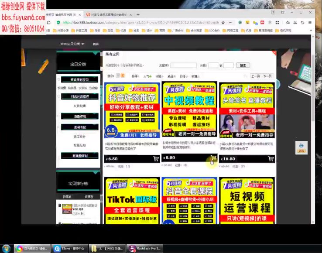This screenshot has width=322, height=253.
Task: Sort products by 收藏
Action: 195,76
